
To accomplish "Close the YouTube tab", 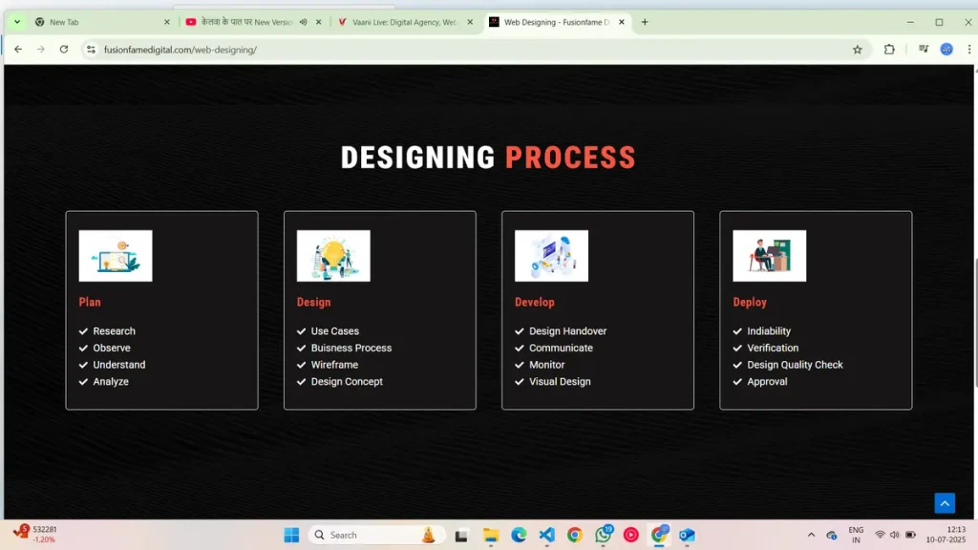I will point(319,22).
